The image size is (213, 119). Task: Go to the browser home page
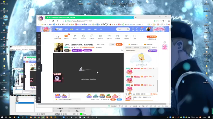pos(58,21)
